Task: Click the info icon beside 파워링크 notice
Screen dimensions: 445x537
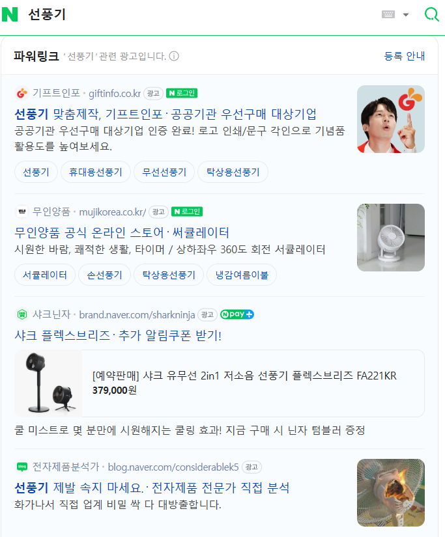Action: pos(174,56)
